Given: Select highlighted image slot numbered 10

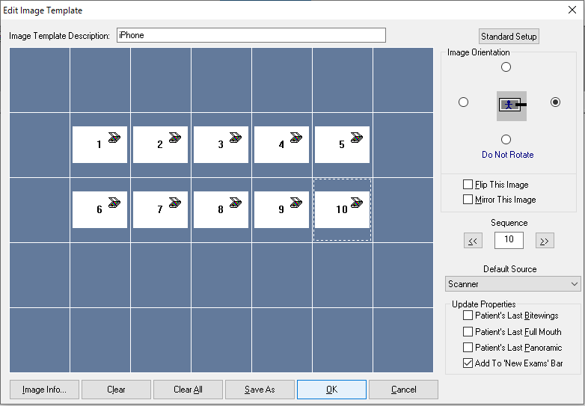Looking at the screenshot, I should [342, 209].
